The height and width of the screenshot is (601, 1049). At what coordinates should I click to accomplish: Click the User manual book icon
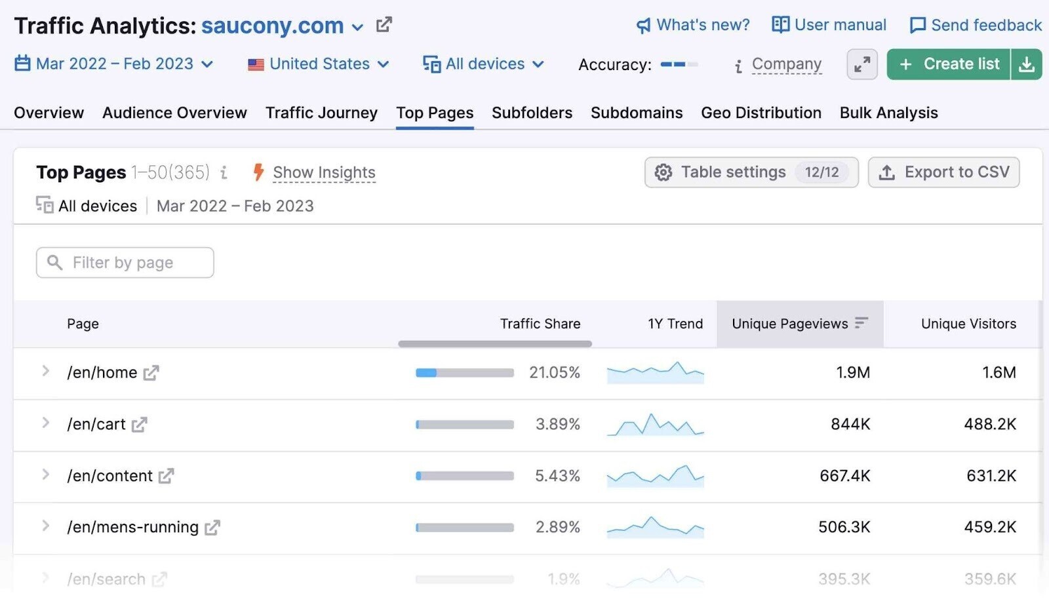click(780, 25)
